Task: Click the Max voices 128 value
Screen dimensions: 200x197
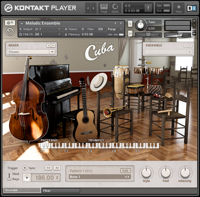Action: pyautogui.click(x=100, y=29)
